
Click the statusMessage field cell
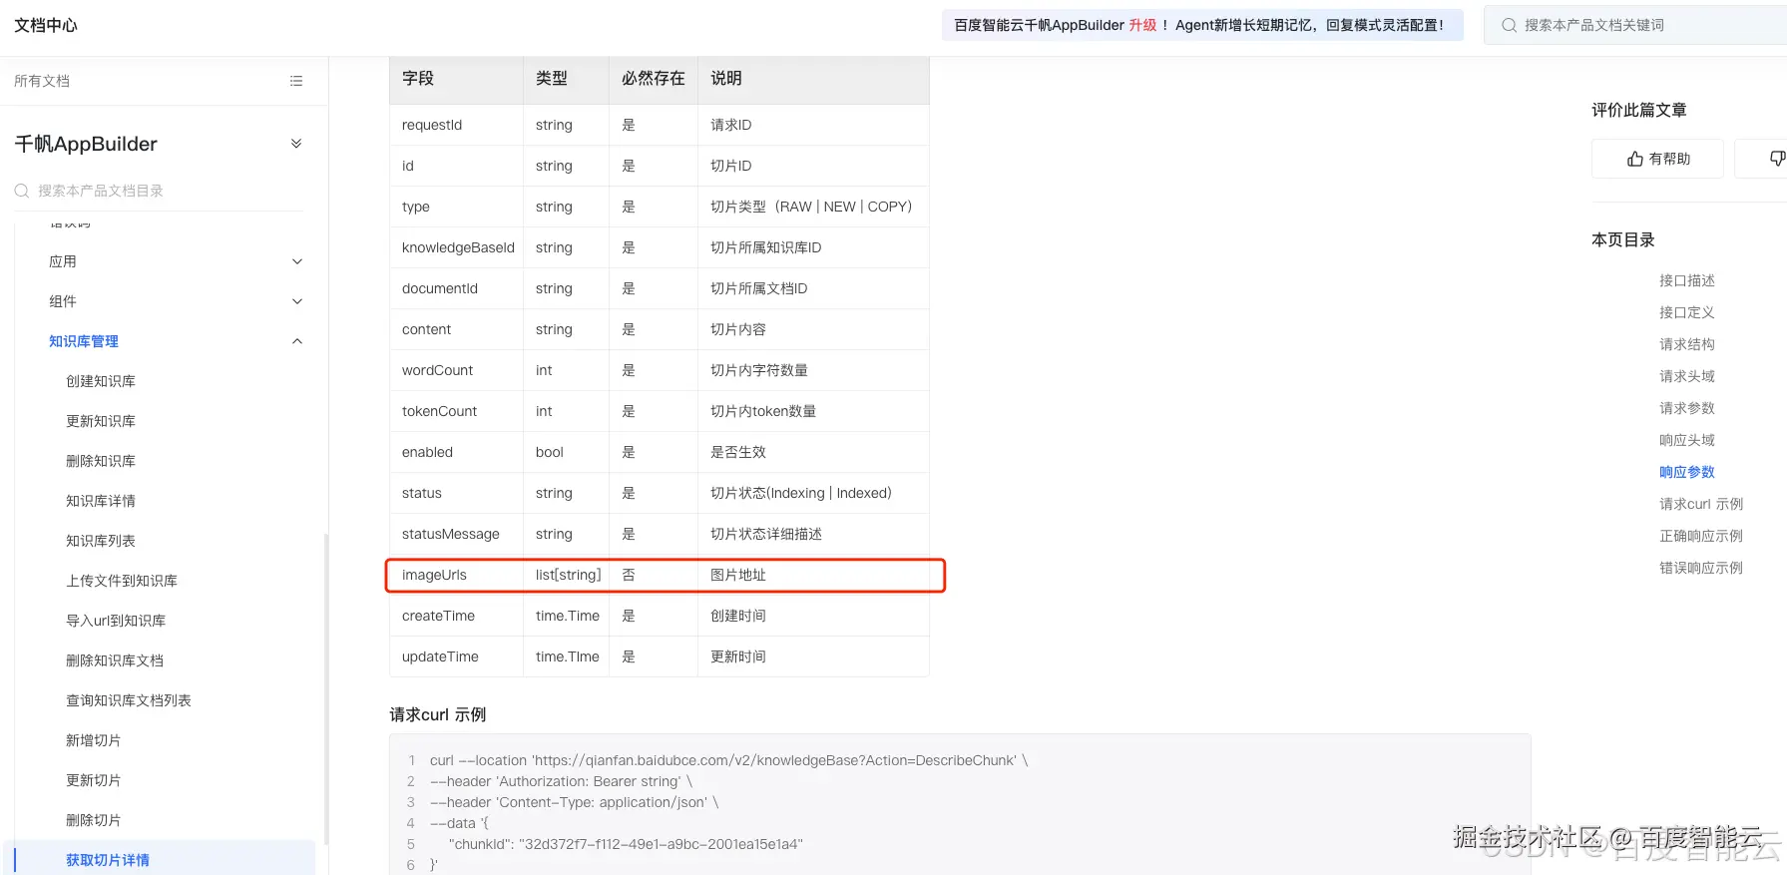[x=456, y=534]
